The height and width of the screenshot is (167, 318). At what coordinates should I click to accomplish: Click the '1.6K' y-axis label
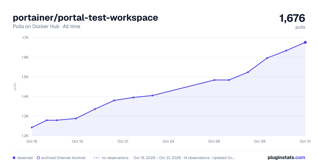[25, 57]
